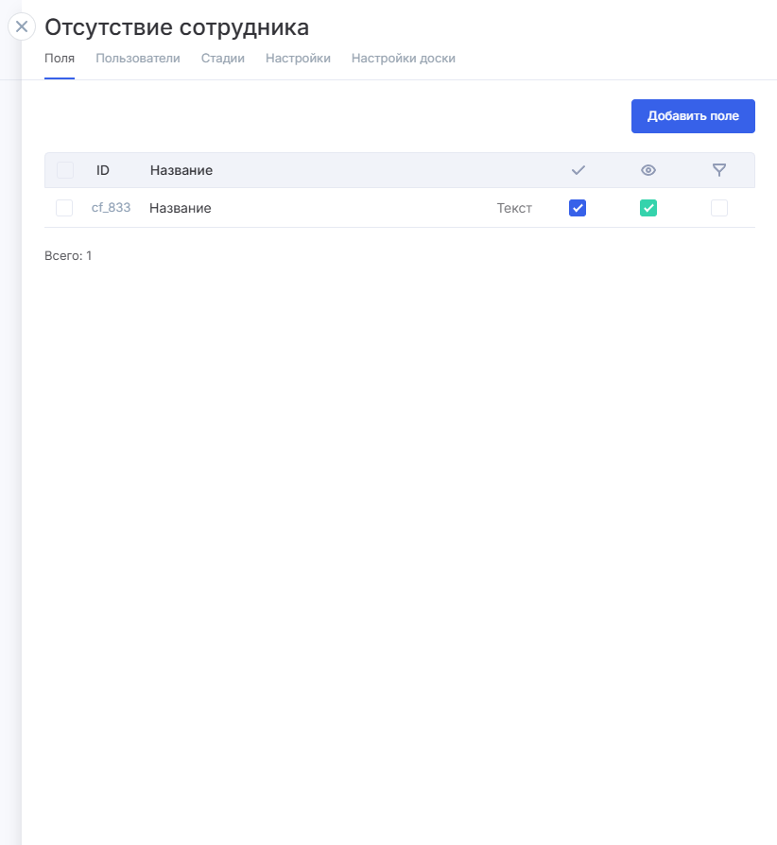Uncheck the blue required checkbox for Название

tap(578, 208)
